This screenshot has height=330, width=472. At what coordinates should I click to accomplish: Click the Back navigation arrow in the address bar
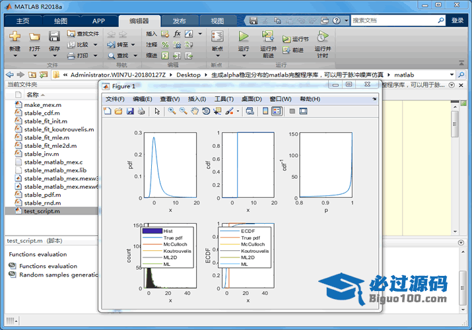coord(10,75)
